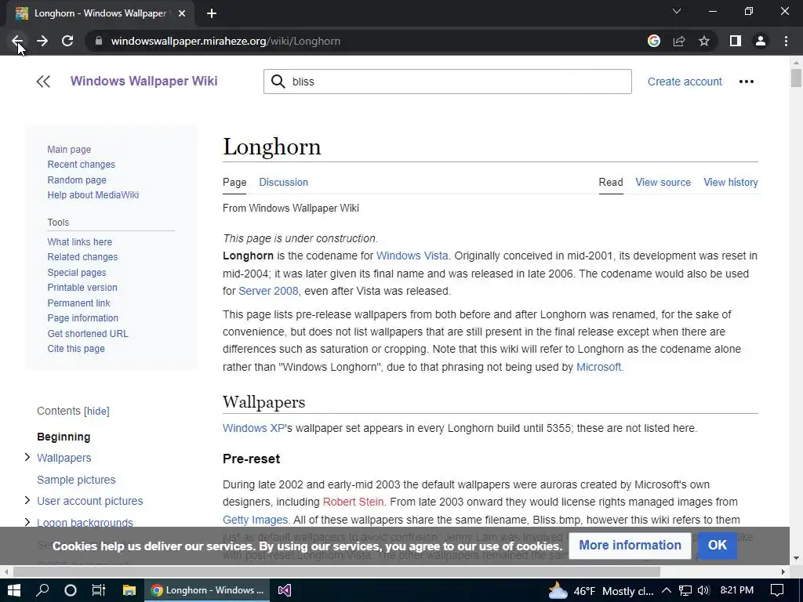Hide the contents list
Image resolution: width=803 pixels, height=602 pixels.
click(96, 411)
